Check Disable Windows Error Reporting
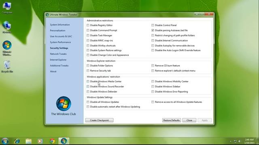 pos(153,91)
